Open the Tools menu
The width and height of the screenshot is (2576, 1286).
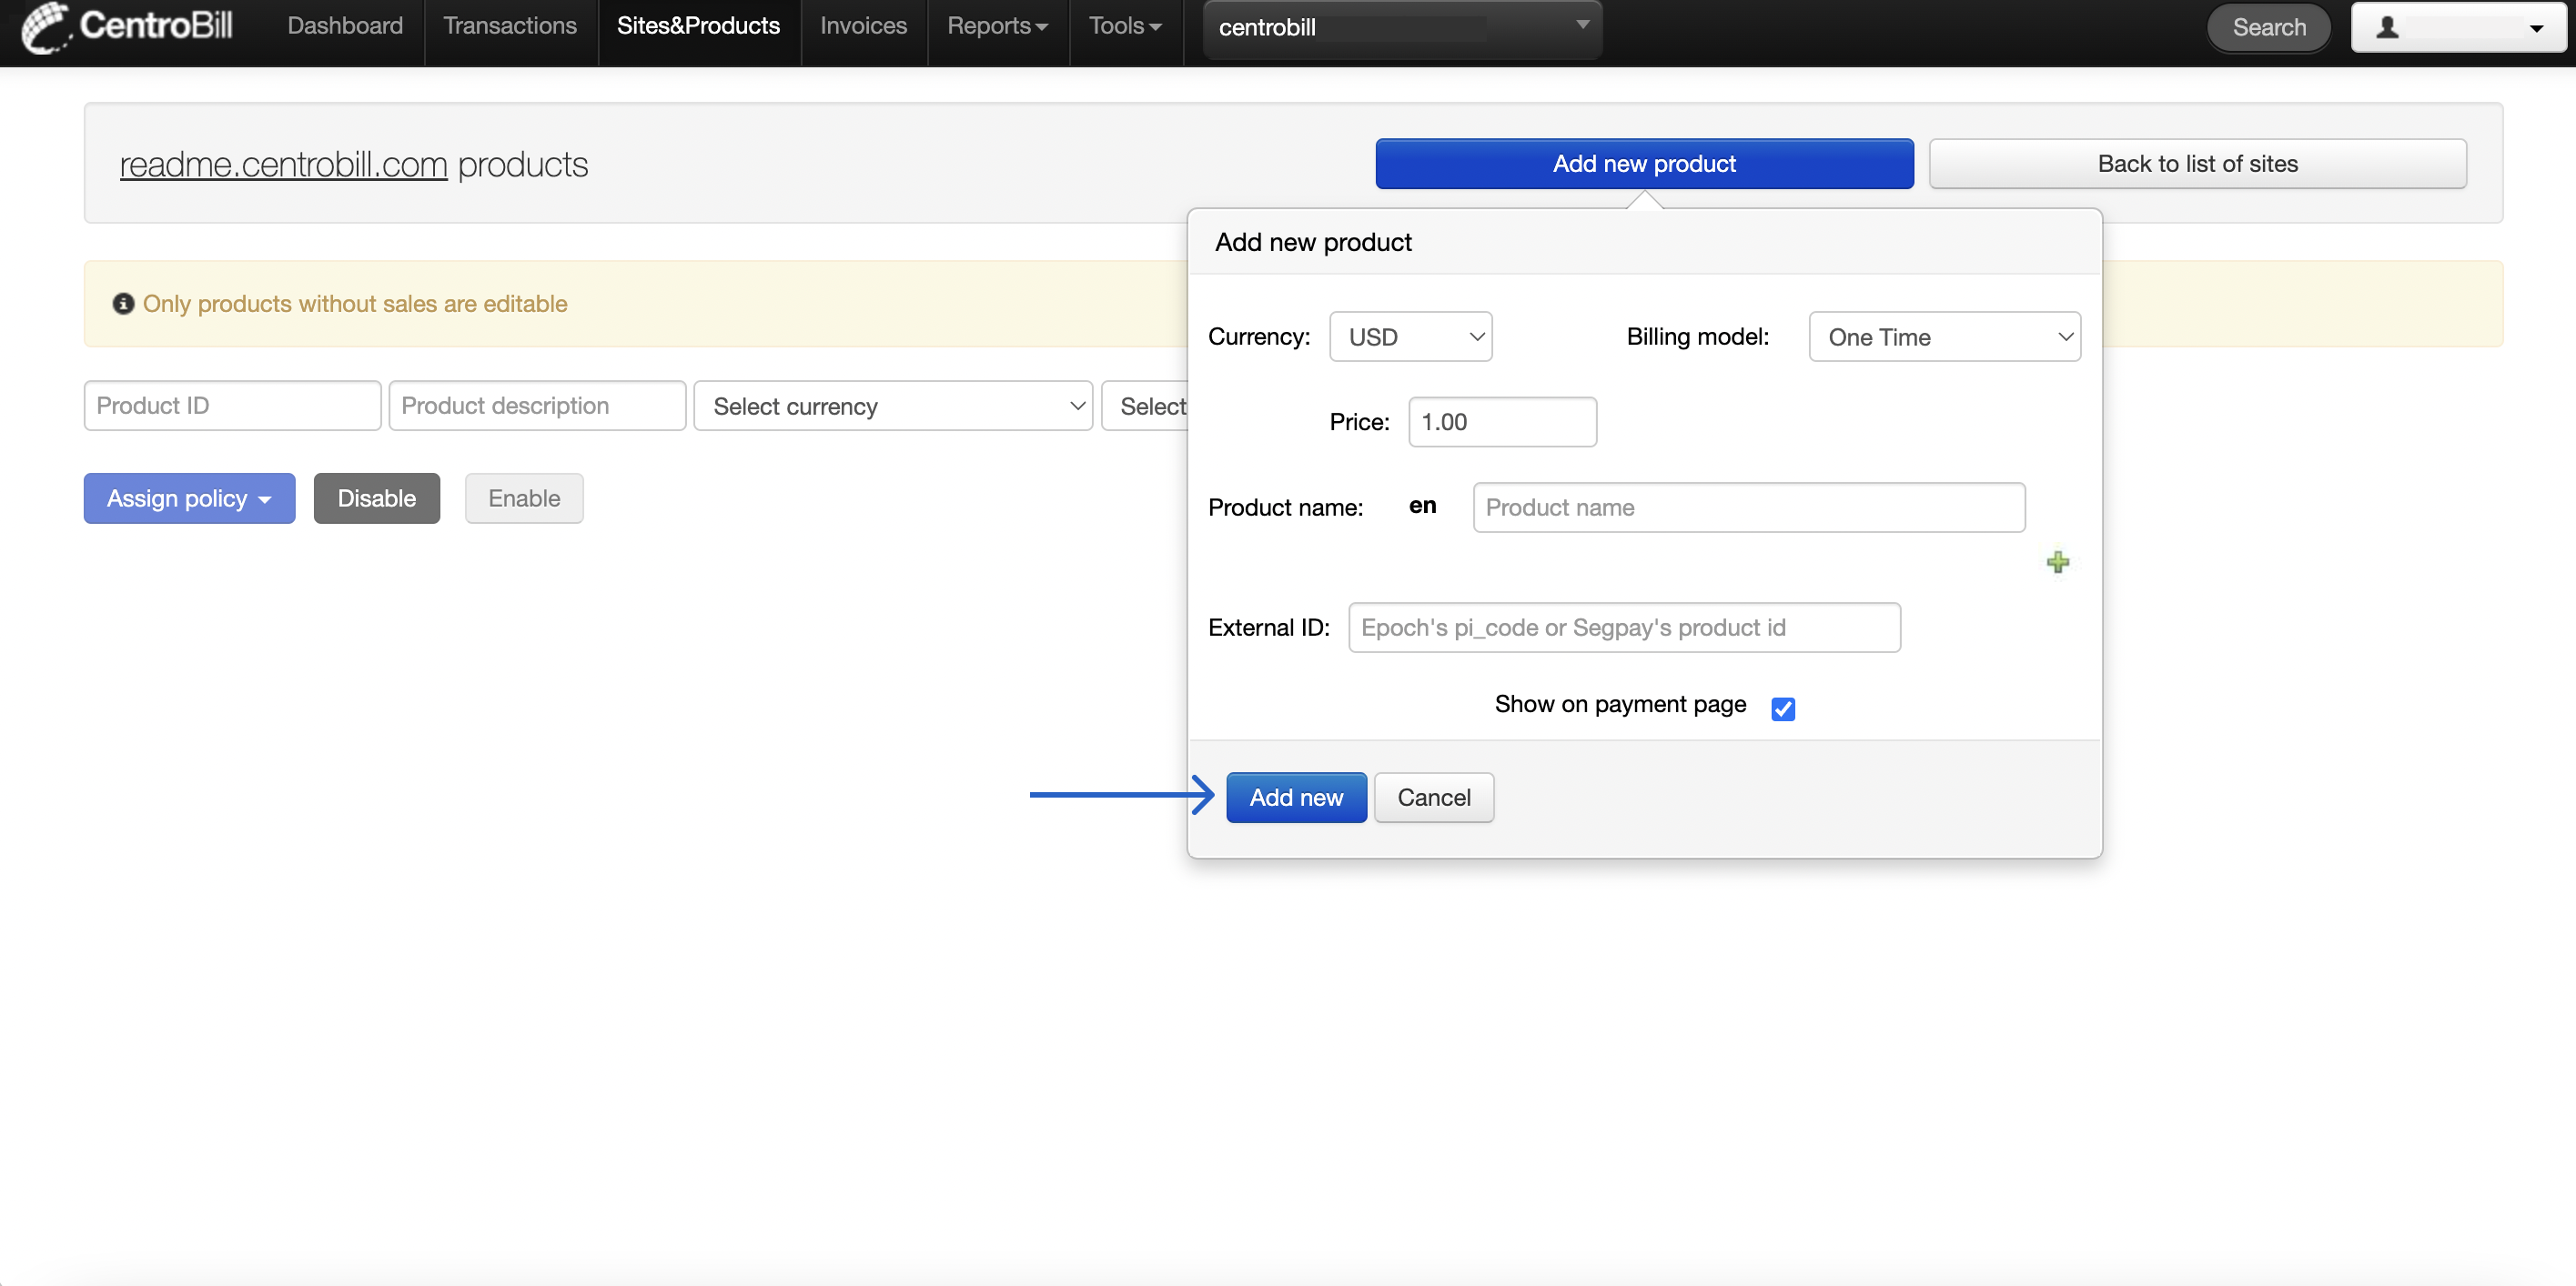1125,26
